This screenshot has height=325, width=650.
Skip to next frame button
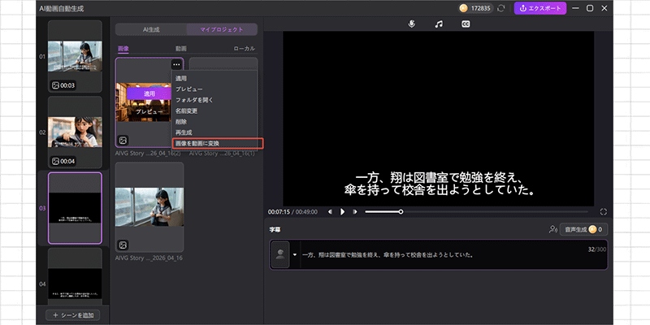[x=354, y=212]
